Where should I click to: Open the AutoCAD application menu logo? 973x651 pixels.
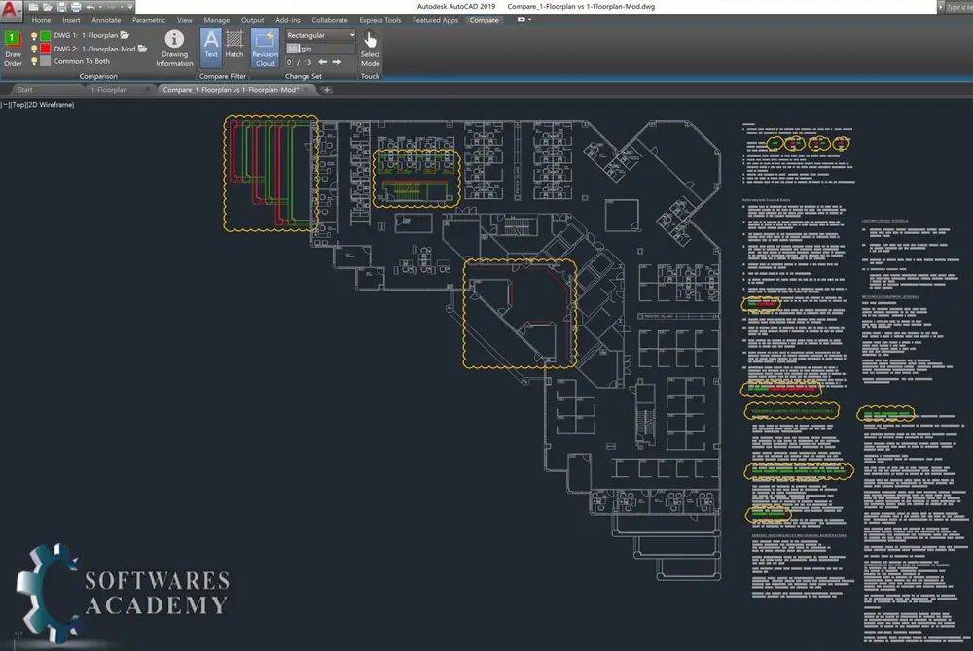point(10,10)
